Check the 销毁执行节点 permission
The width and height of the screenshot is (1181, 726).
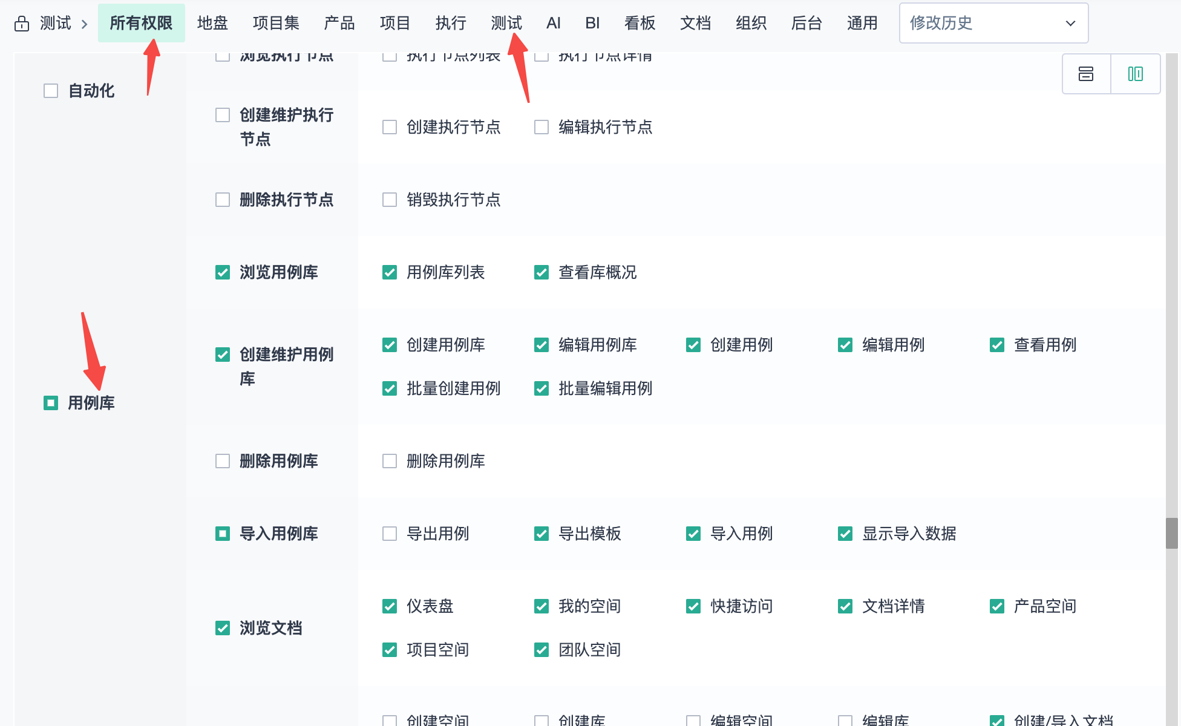tap(390, 200)
